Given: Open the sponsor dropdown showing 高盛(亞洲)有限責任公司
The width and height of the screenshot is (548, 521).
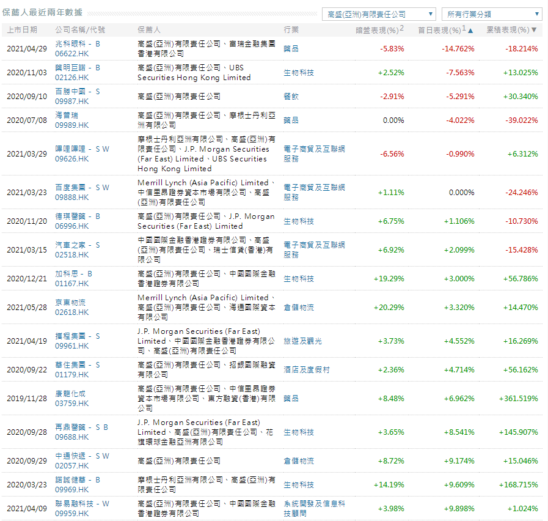Looking at the screenshot, I should tap(379, 14).
